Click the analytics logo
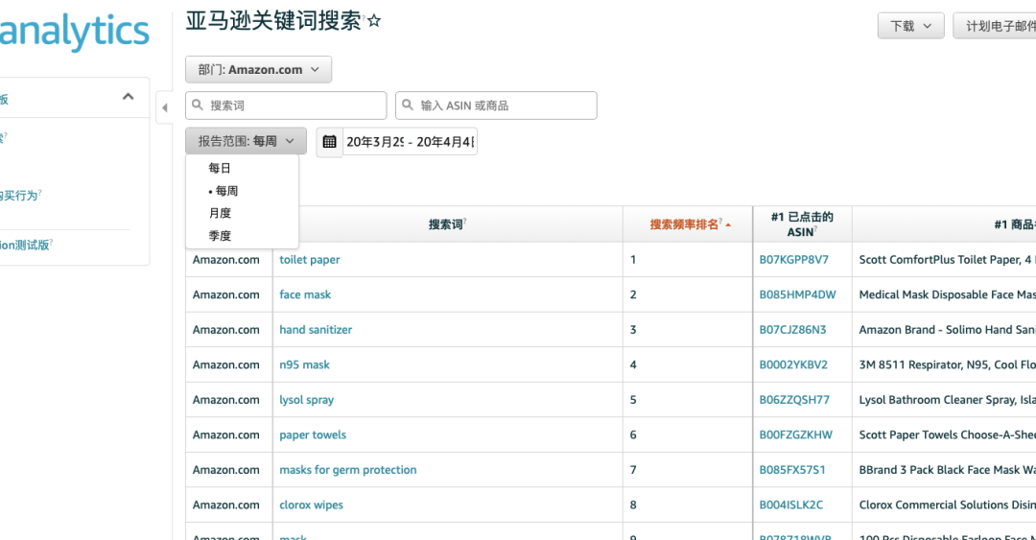Viewport: 1036px width, 540px height. tap(74, 31)
